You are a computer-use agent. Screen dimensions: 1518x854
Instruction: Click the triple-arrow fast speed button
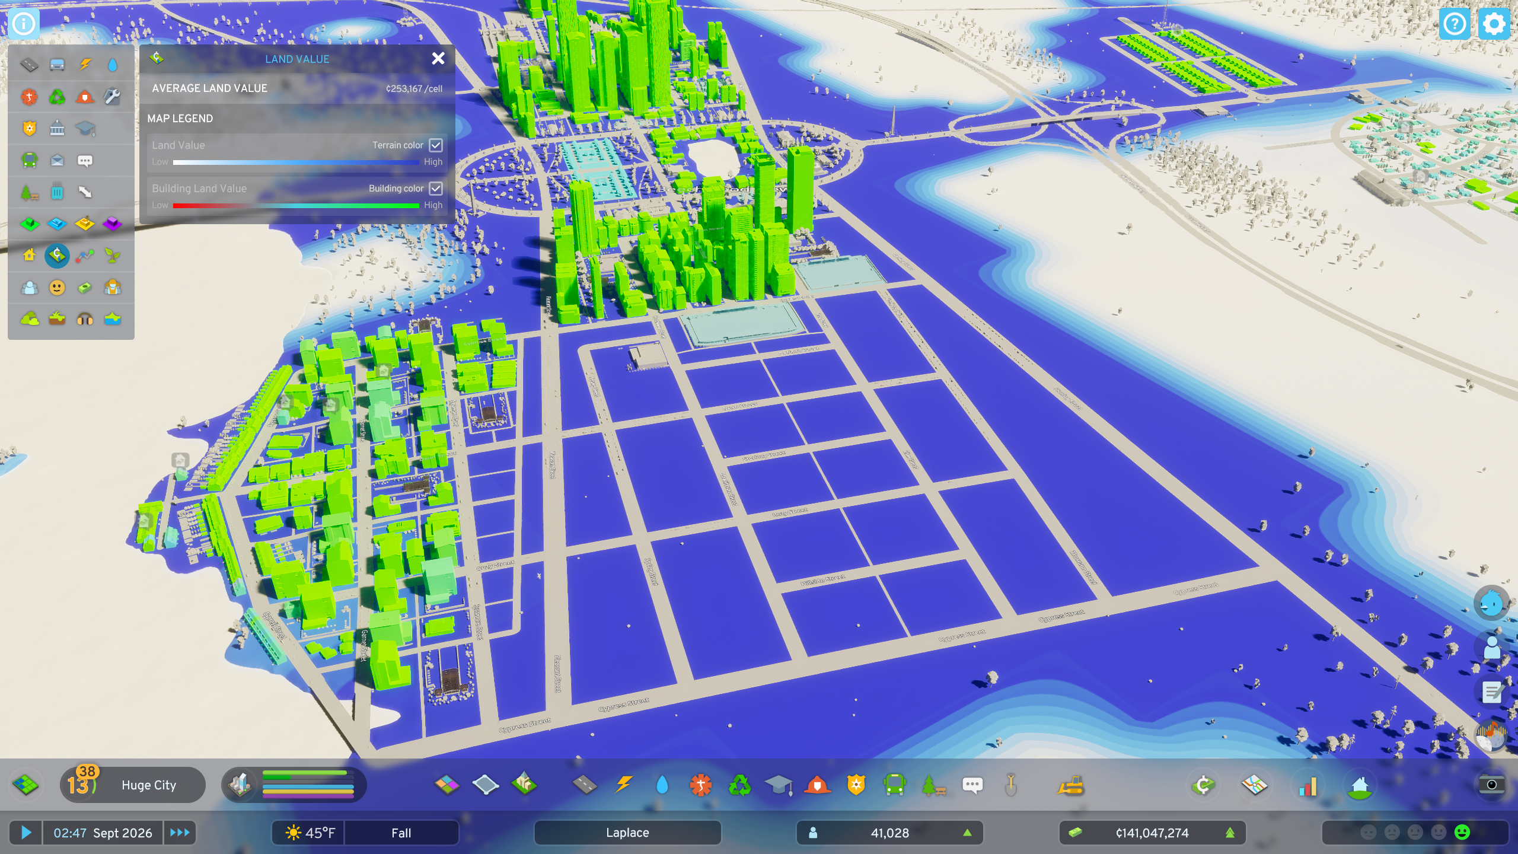180,833
